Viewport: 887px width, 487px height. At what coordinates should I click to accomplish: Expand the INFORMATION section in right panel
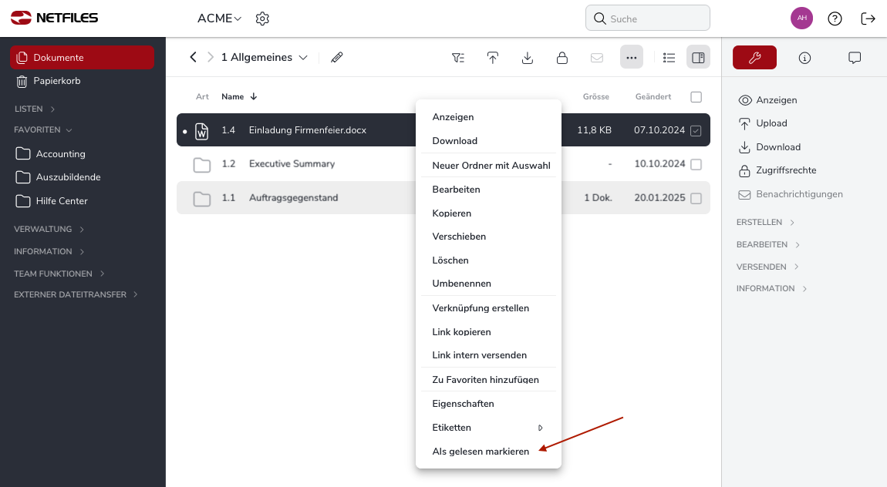point(771,289)
